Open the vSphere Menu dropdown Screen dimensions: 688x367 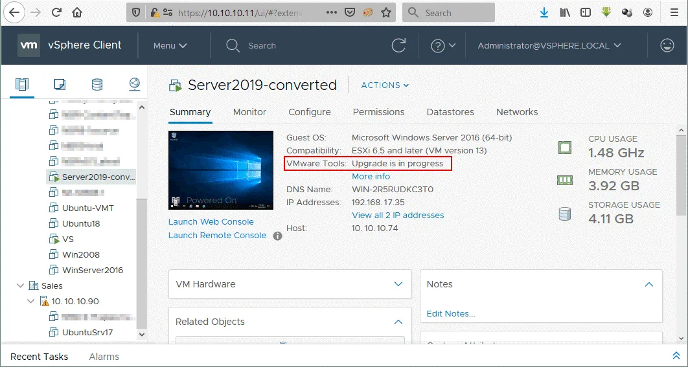pyautogui.click(x=170, y=45)
